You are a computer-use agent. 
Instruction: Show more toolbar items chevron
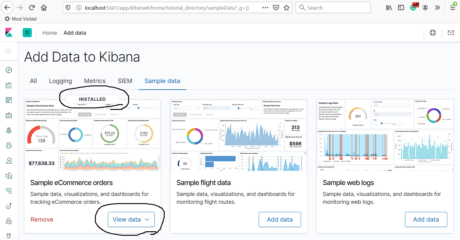click(x=437, y=8)
